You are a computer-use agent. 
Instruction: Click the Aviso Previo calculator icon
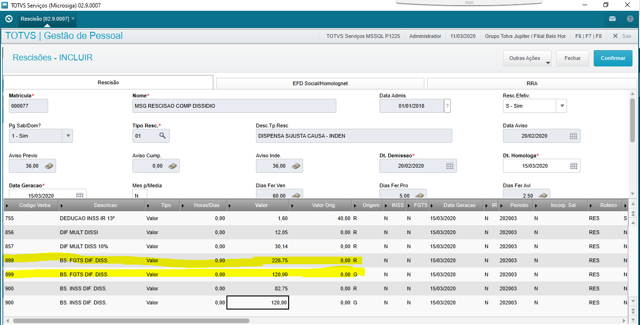point(49,166)
